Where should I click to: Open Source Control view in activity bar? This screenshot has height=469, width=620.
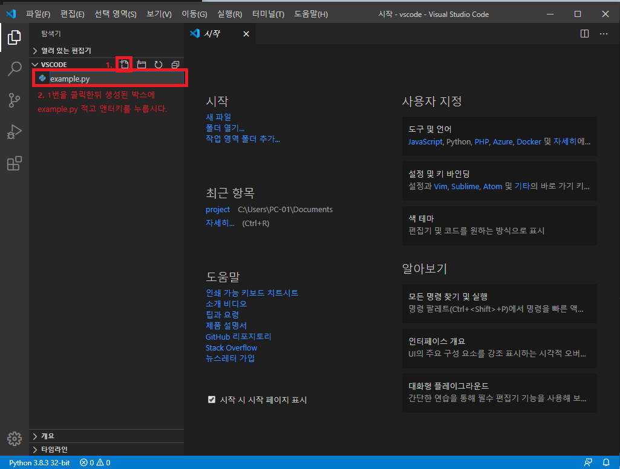(x=15, y=100)
